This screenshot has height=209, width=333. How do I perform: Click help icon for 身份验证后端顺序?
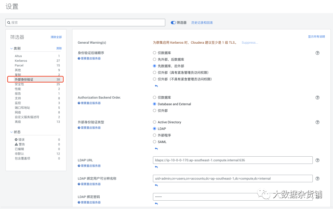click(x=317, y=53)
